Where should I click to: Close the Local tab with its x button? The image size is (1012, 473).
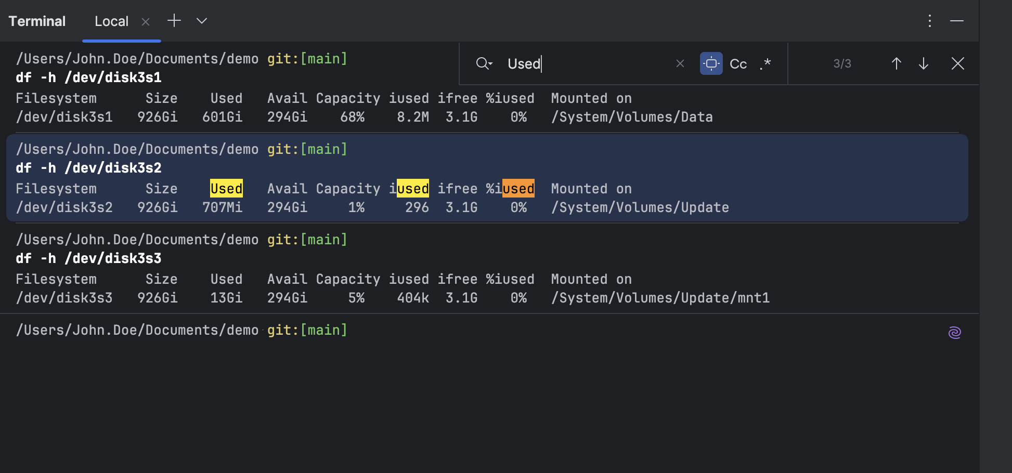[x=146, y=21]
